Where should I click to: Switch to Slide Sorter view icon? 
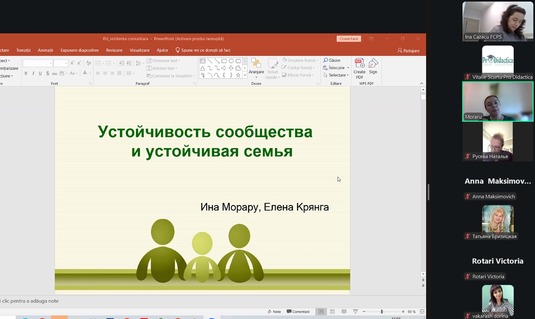pyautogui.click(x=332, y=312)
